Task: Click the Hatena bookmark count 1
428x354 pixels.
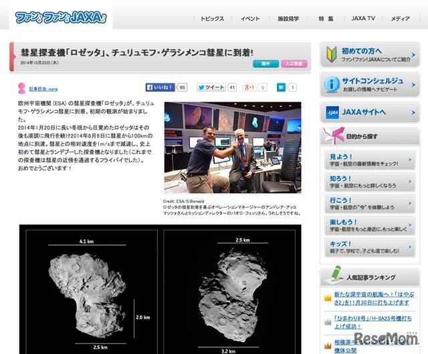Action: 292,87
